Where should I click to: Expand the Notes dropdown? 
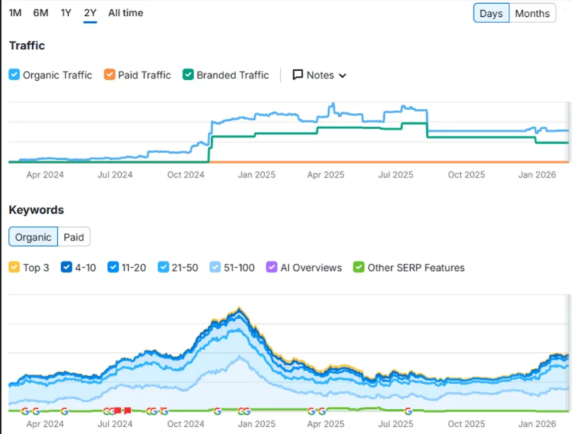point(343,75)
